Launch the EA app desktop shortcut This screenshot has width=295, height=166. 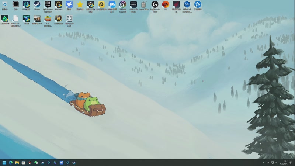pos(166,6)
